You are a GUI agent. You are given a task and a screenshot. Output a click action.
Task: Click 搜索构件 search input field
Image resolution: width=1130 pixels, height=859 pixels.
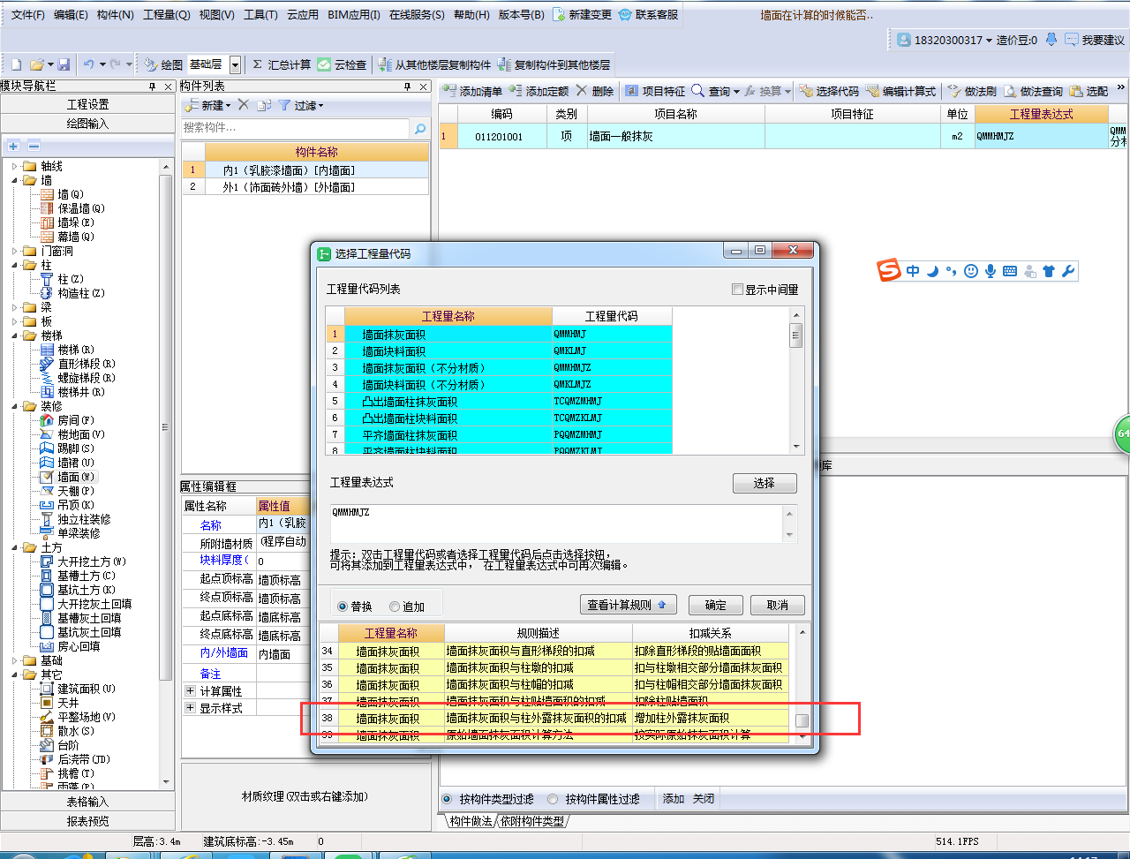click(296, 128)
